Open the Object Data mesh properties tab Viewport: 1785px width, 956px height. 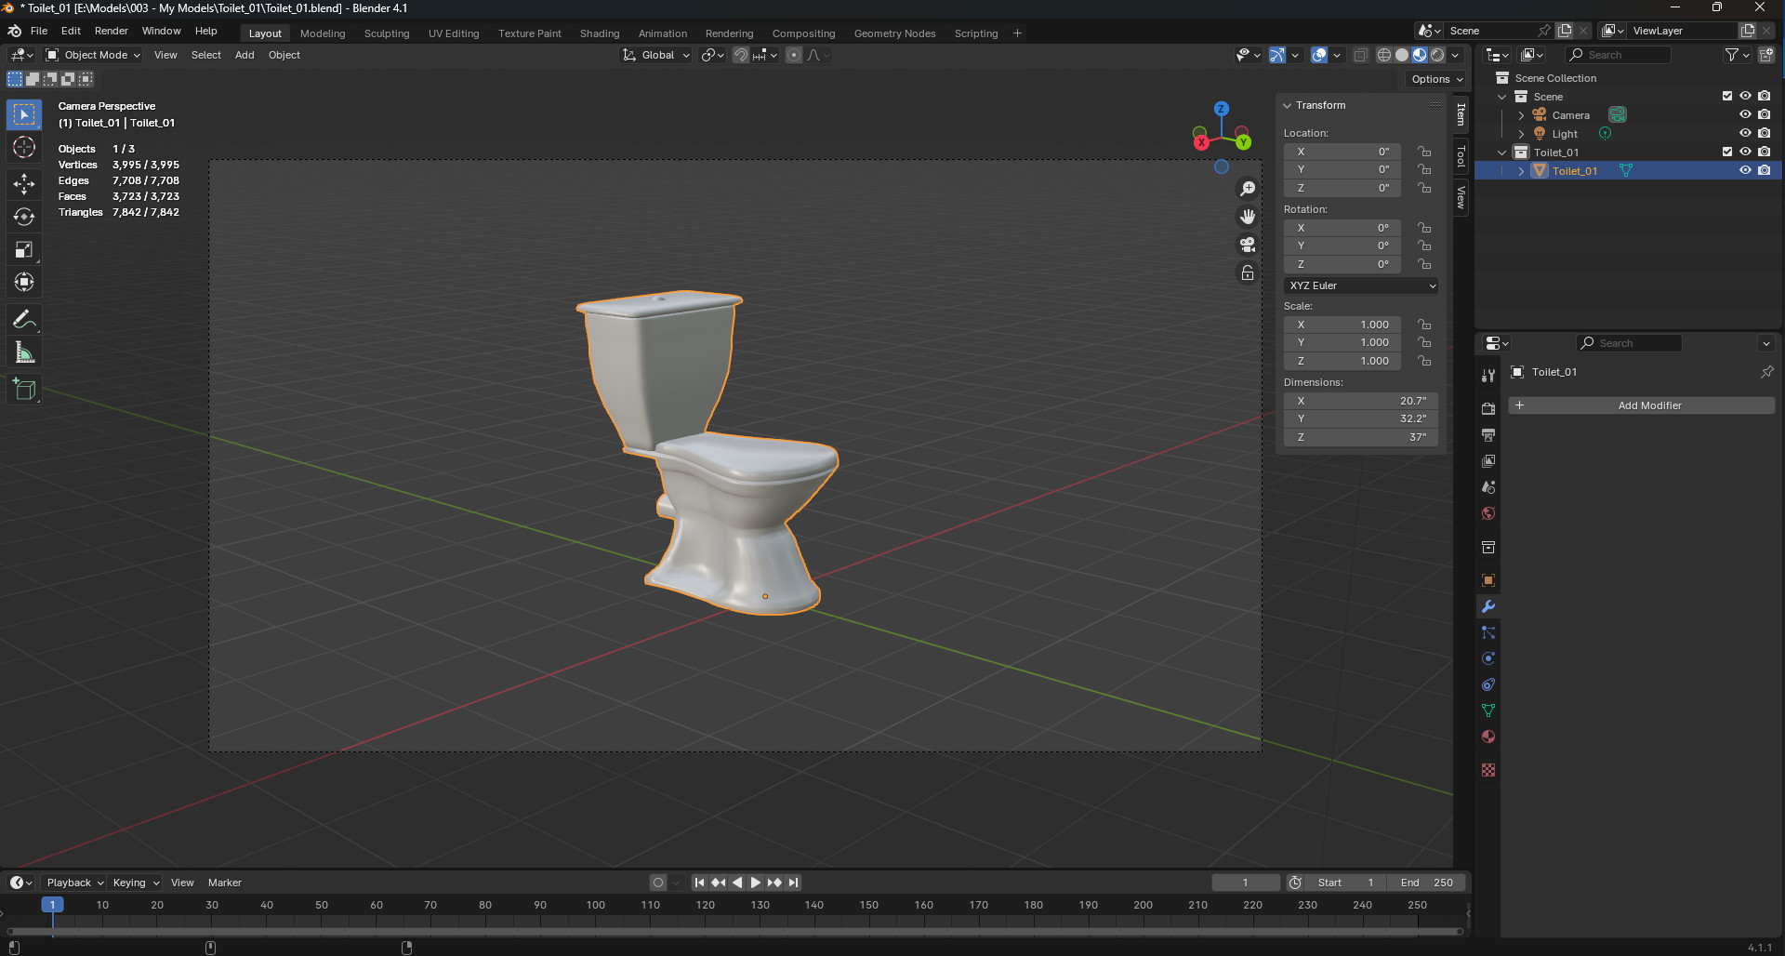[1488, 710]
